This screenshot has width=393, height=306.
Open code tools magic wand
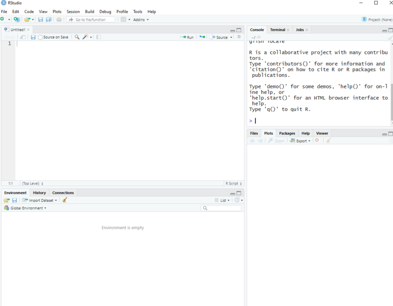(x=85, y=37)
